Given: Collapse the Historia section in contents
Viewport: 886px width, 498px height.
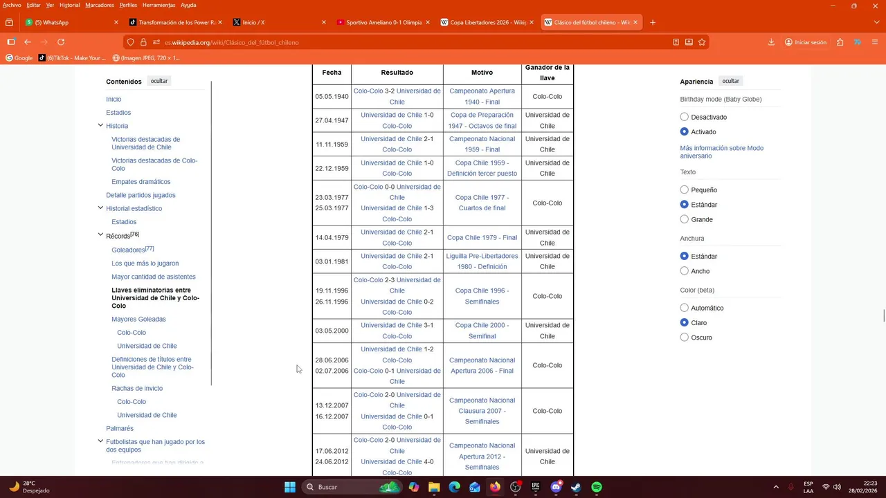Looking at the screenshot, I should [x=100, y=125].
